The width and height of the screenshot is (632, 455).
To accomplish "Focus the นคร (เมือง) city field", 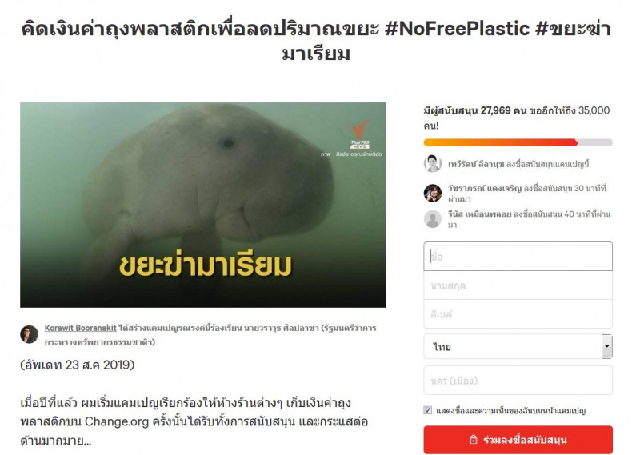I will 518,381.
